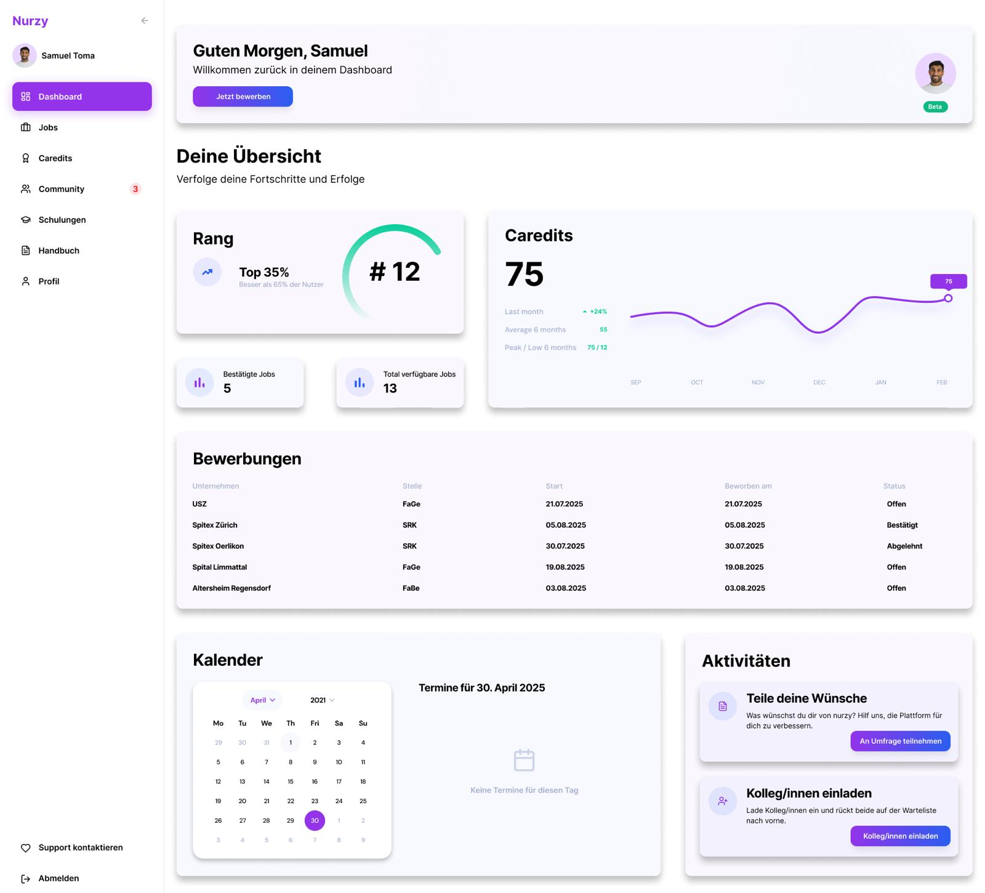Click An Umfrage teilnehmen button
This screenshot has height=893, width=985.
pyautogui.click(x=900, y=741)
